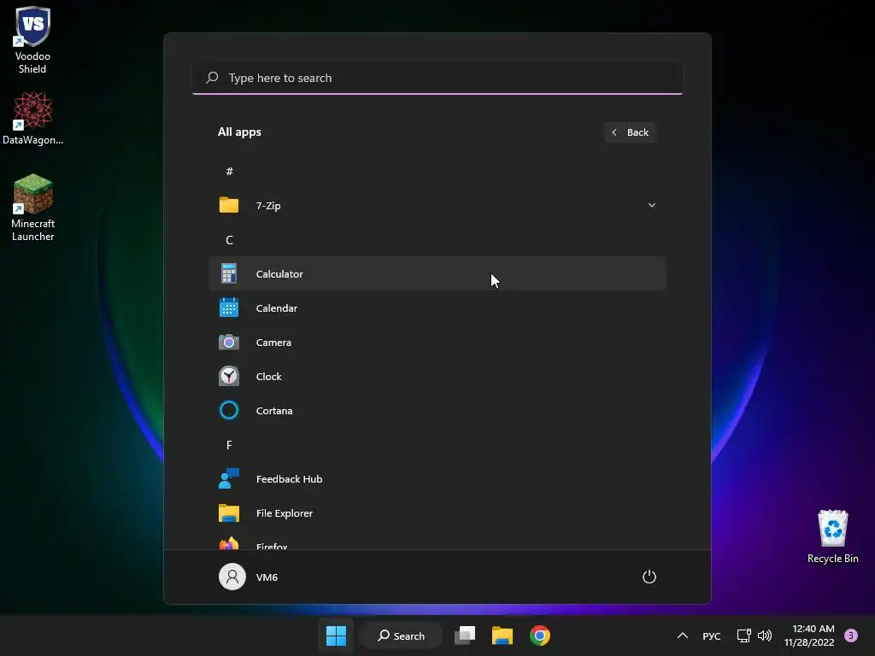Select the Voodoo Shield desktop shortcut
Image resolution: width=875 pixels, height=656 pixels.
[x=32, y=40]
